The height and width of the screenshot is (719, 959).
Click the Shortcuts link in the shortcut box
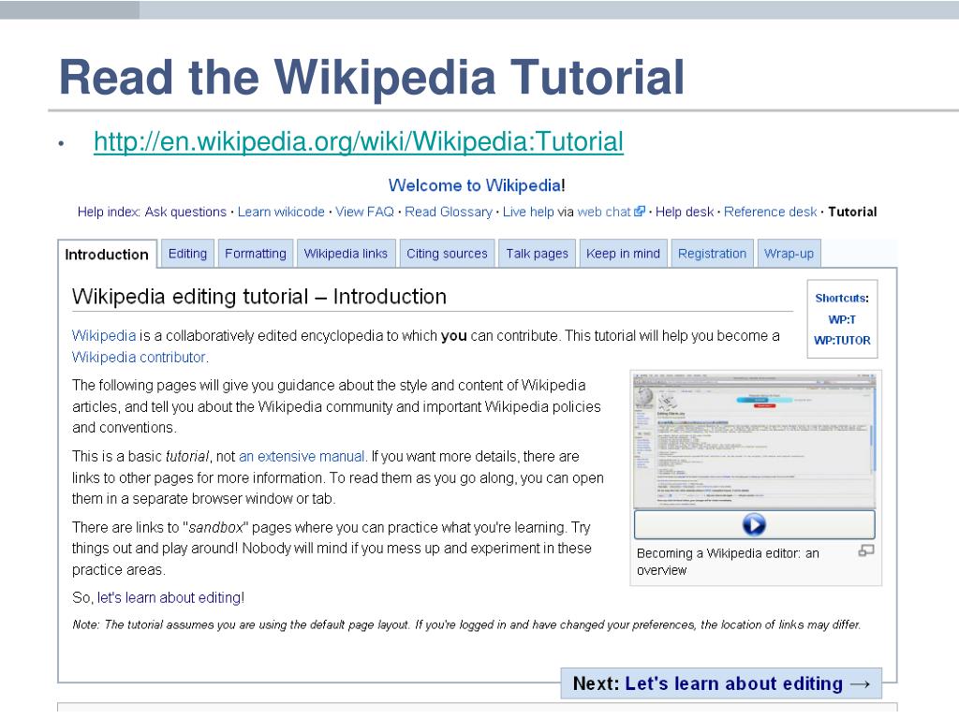pos(841,299)
